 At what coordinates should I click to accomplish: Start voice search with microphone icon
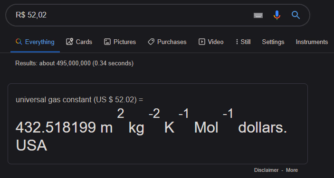(x=277, y=15)
